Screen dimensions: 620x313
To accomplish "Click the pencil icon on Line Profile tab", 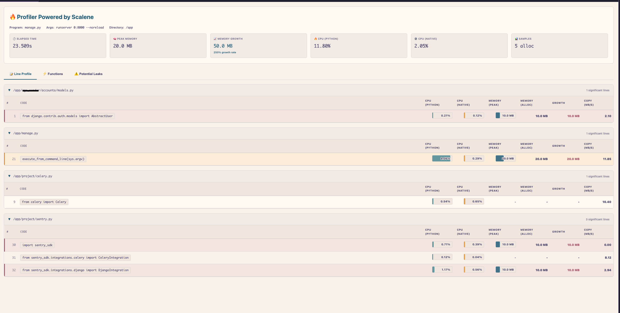I will pyautogui.click(x=11, y=74).
